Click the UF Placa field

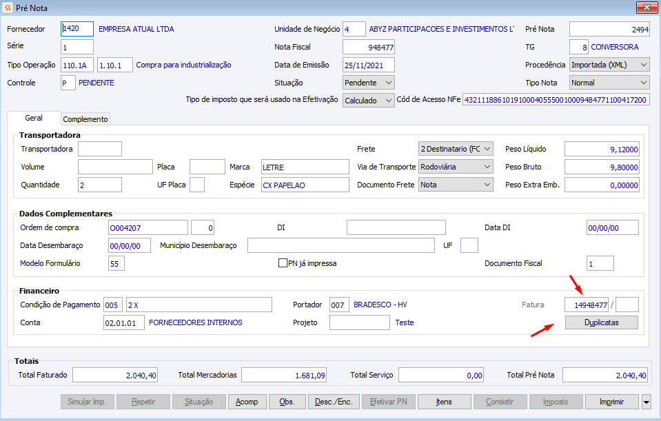(x=197, y=185)
